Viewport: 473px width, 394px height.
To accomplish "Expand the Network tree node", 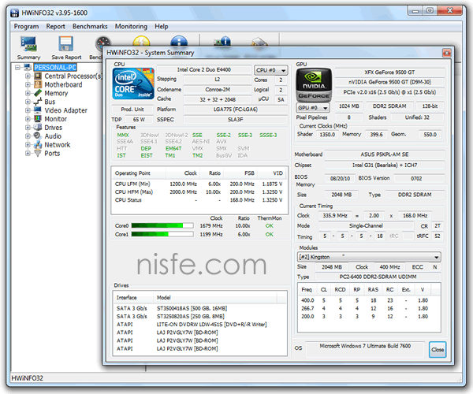I will point(28,145).
